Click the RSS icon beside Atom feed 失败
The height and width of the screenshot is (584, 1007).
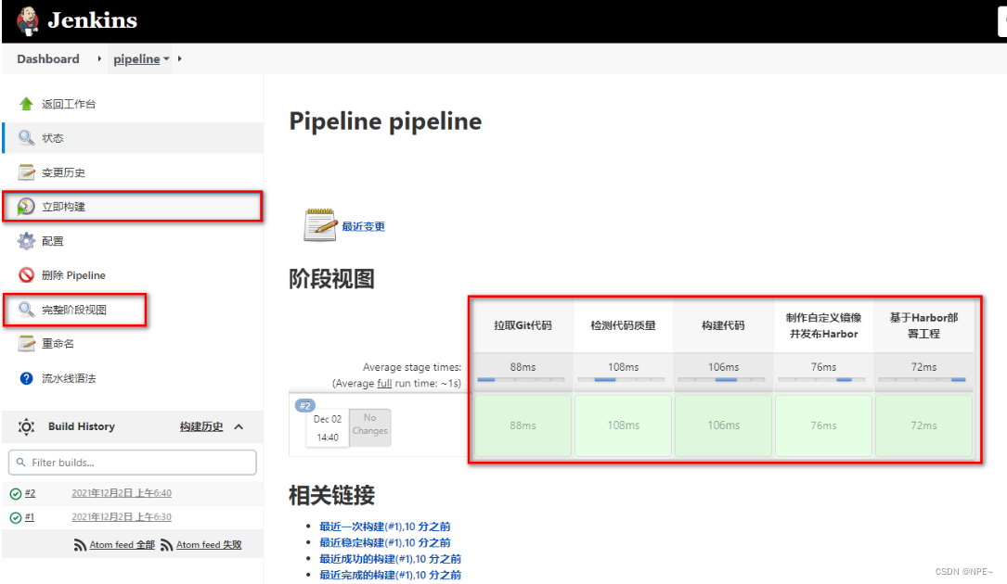coord(166,545)
